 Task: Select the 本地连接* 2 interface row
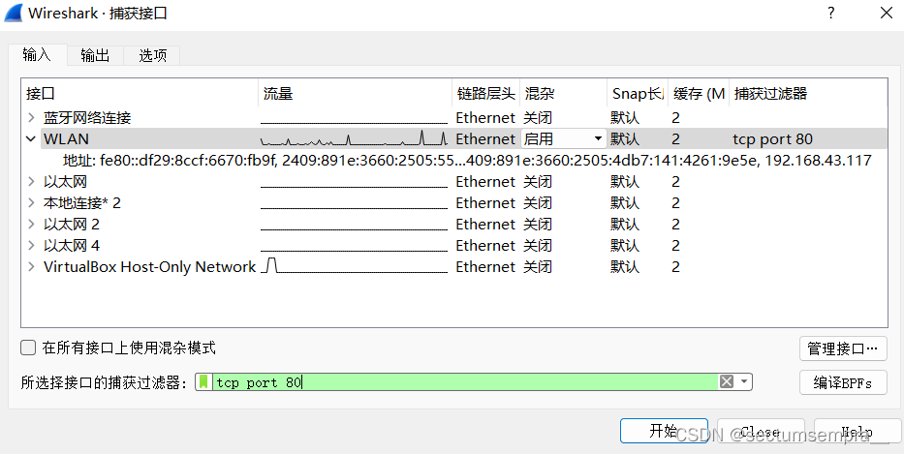[x=453, y=203]
